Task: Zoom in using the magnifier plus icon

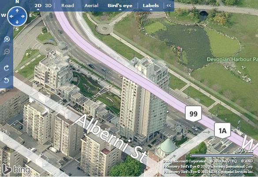Action: point(7,39)
